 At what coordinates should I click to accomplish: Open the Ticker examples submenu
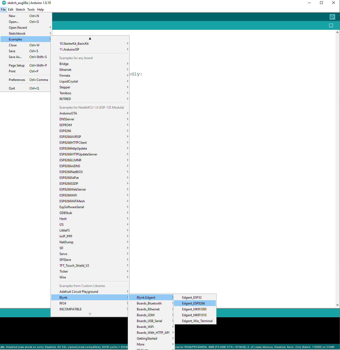pos(90,271)
